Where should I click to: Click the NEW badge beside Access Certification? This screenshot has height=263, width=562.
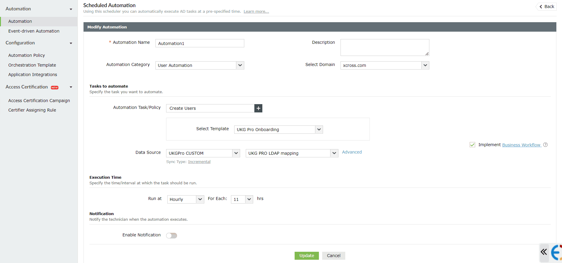(x=54, y=88)
